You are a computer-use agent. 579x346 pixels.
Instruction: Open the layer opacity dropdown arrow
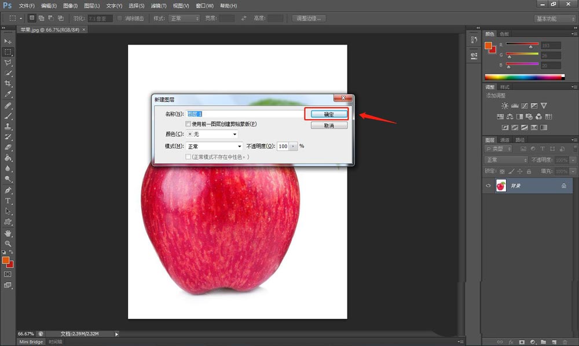[x=573, y=160]
